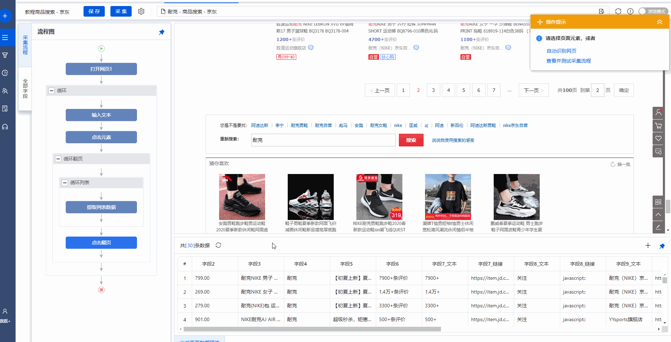This screenshot has width=671, height=342.
Task: Click the blue plus new task icon
Action: point(5,16)
